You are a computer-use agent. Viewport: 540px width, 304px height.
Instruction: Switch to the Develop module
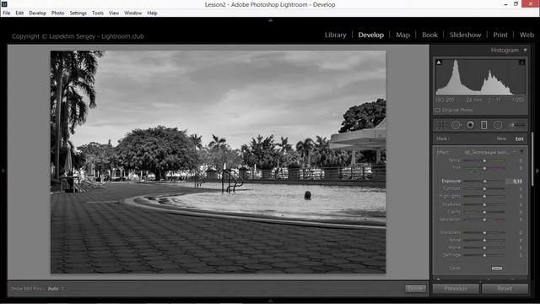(371, 35)
